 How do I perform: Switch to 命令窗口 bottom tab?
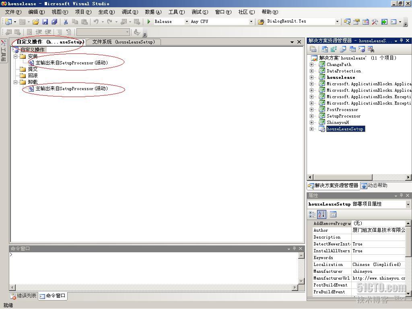coord(53,296)
